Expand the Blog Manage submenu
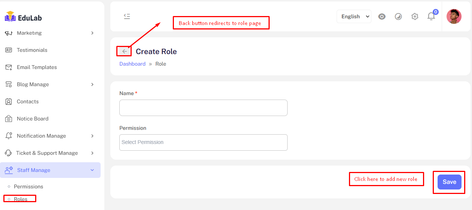This screenshot has height=210, width=472. click(x=50, y=84)
